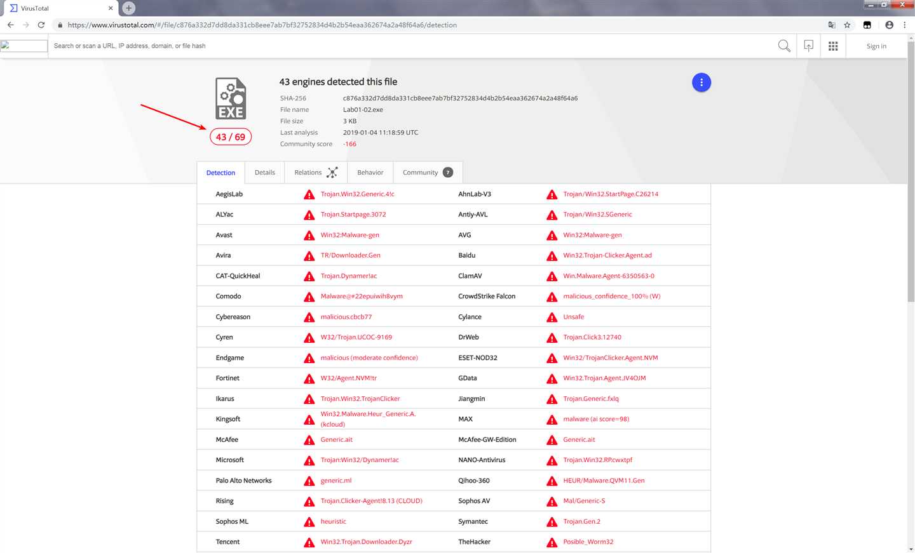The width and height of the screenshot is (915, 553).
Task: Click the Palo Alto Networks engine name
Action: click(243, 481)
